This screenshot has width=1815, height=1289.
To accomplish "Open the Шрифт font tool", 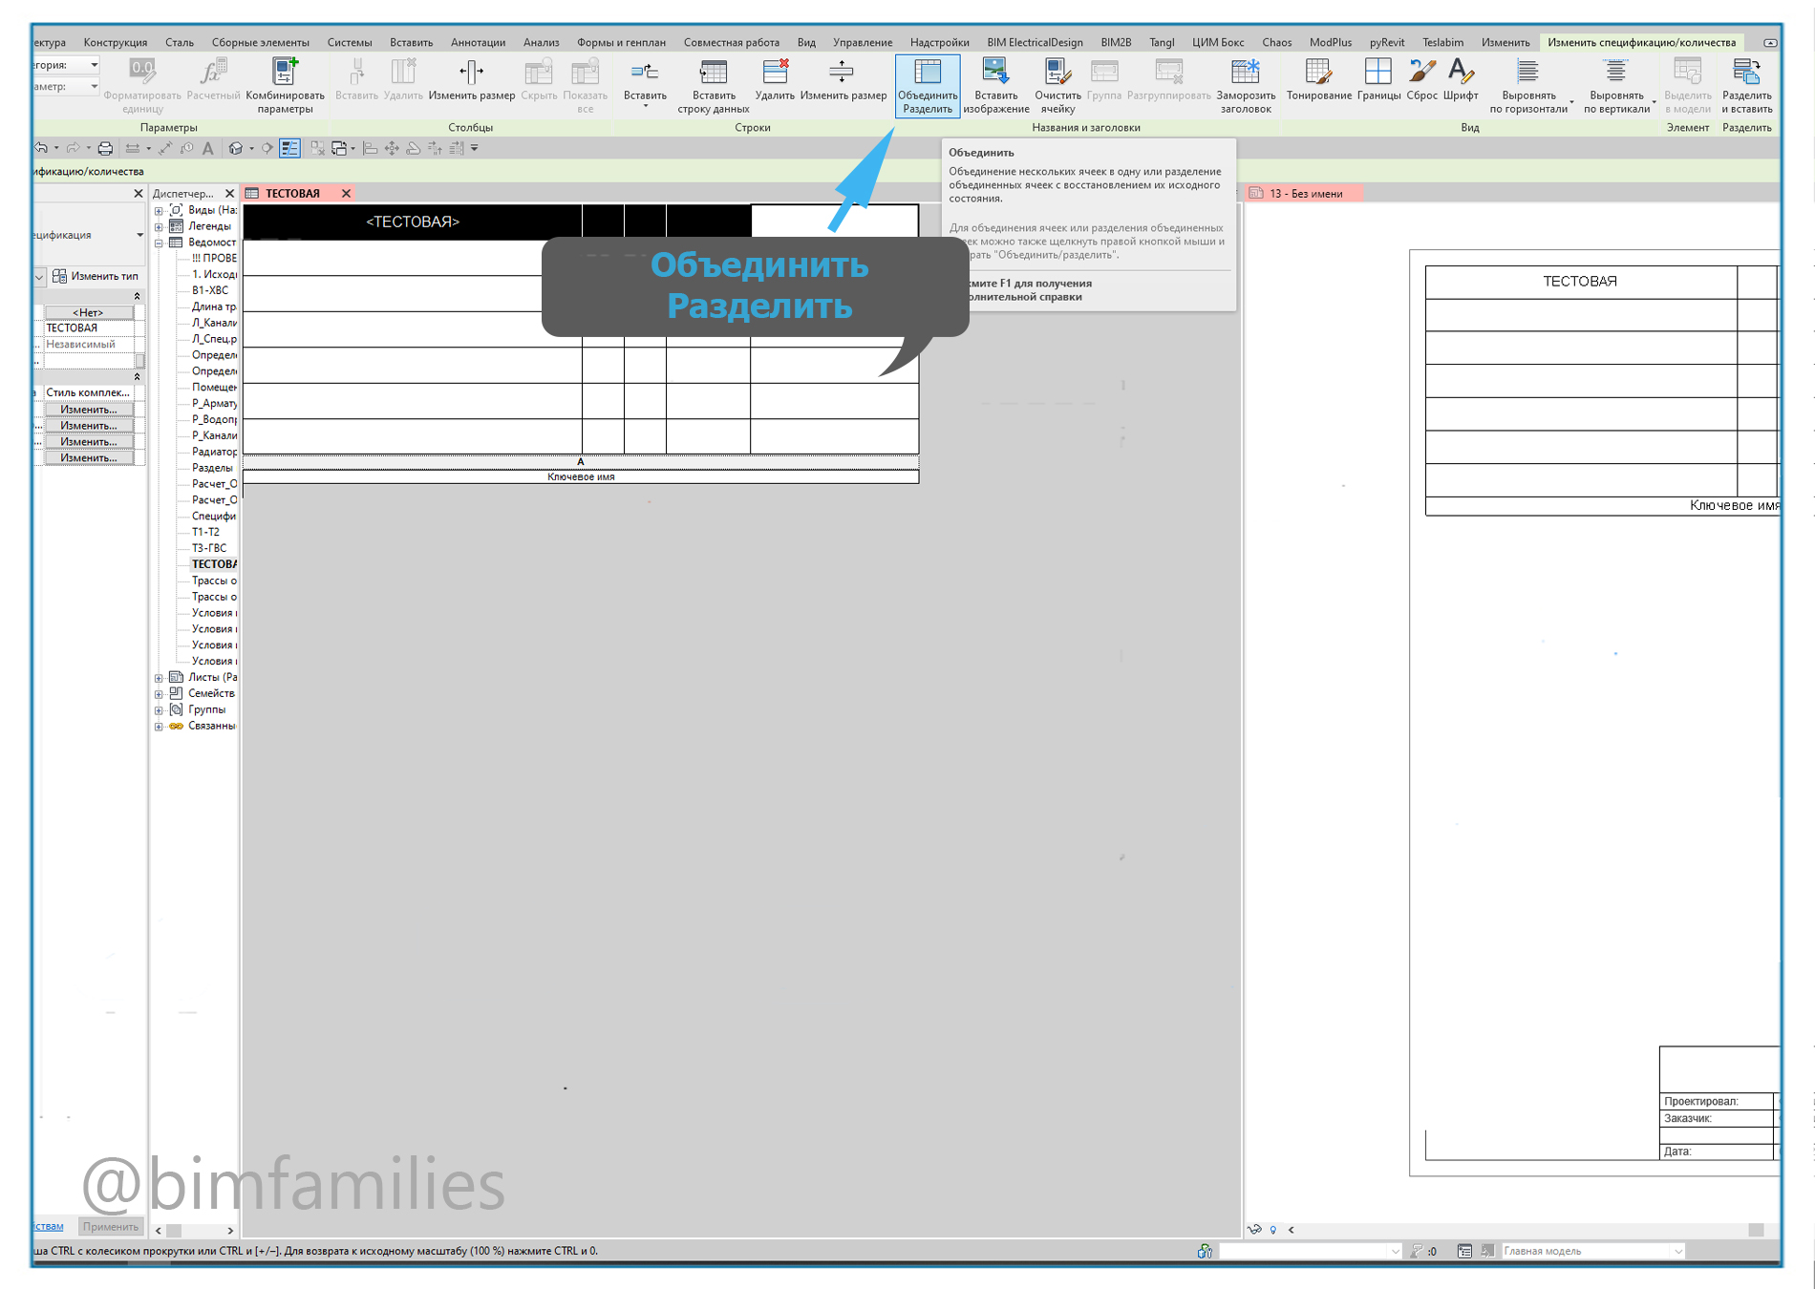I will tap(1461, 78).
